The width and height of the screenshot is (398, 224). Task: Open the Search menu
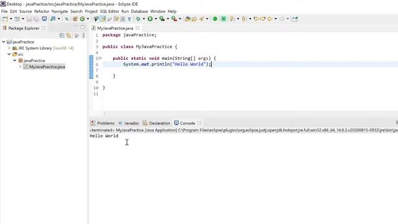click(76, 11)
